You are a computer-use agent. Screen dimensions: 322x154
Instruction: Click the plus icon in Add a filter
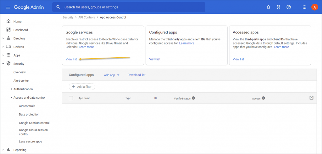[73, 87]
